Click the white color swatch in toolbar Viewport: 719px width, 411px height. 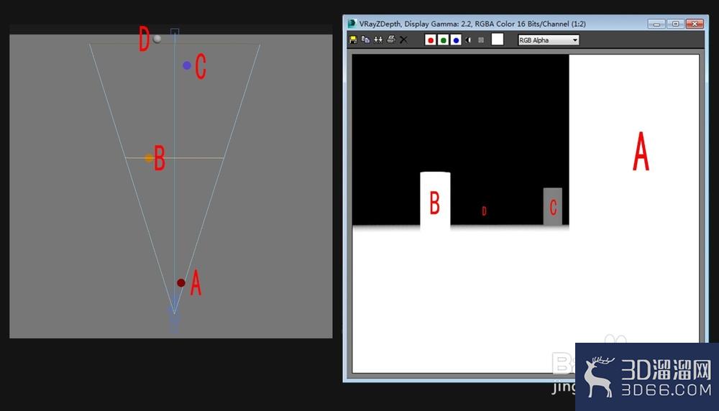point(498,40)
